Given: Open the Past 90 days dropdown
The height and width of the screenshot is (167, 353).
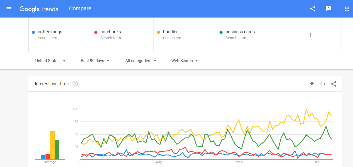Looking at the screenshot, I should click(x=95, y=61).
